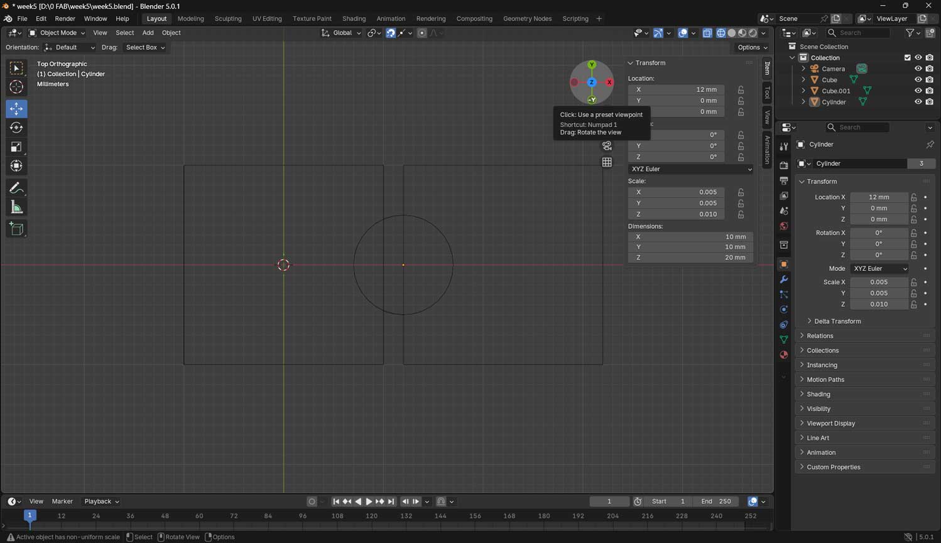Click the timeline playhead at frame 1
The width and height of the screenshot is (941, 543).
point(30,515)
